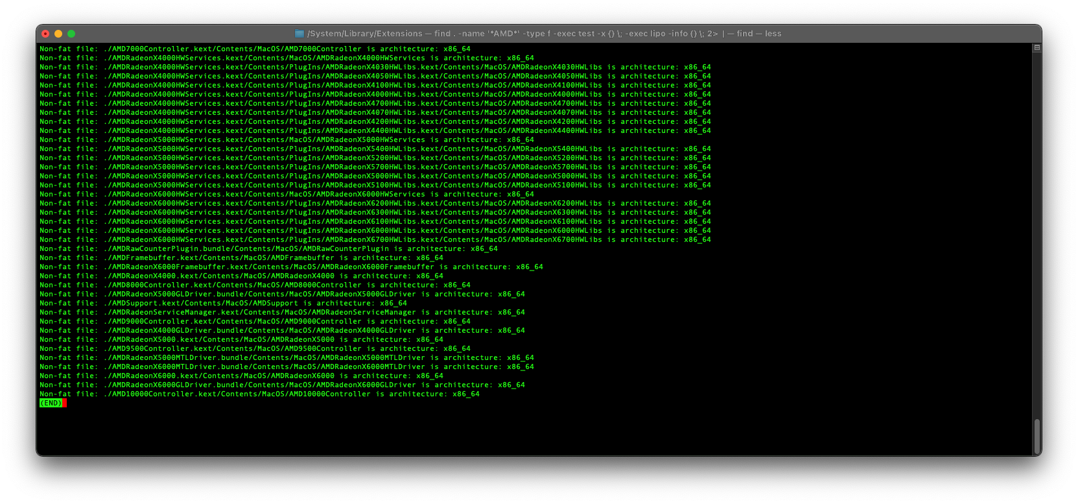Select the AMDRadeonX4000HWLibs line
The height and width of the screenshot is (504, 1078).
[375, 94]
